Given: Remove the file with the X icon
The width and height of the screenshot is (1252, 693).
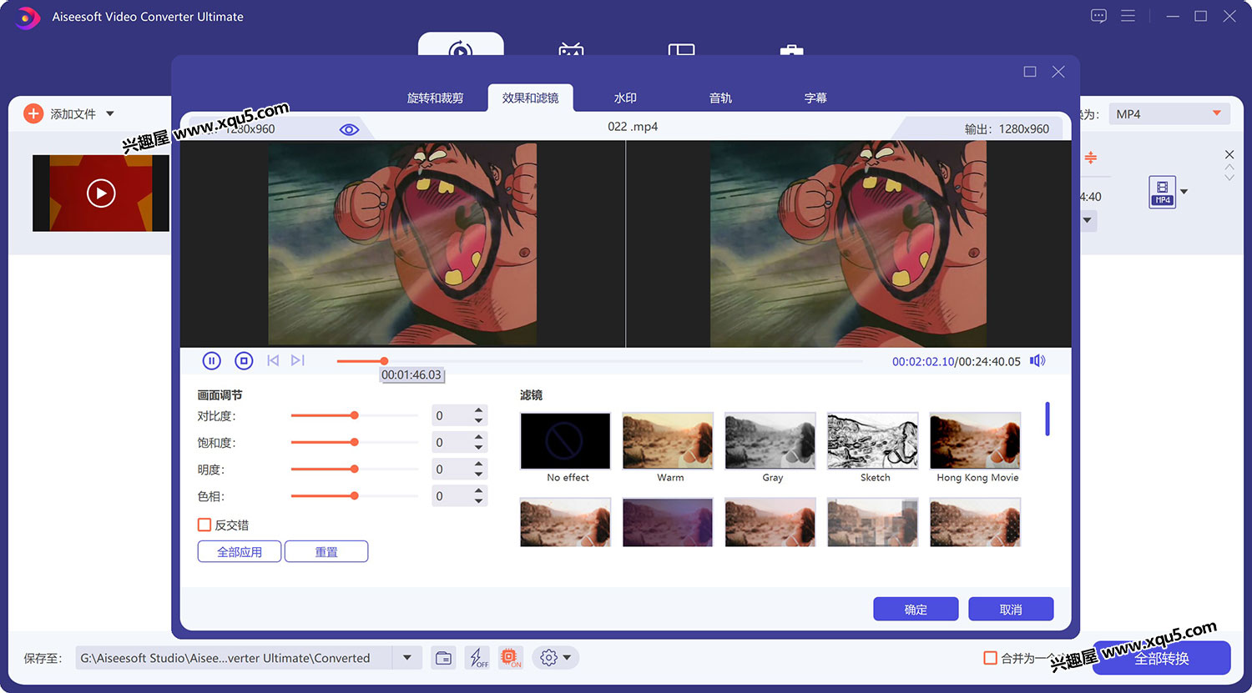Looking at the screenshot, I should [x=1229, y=154].
